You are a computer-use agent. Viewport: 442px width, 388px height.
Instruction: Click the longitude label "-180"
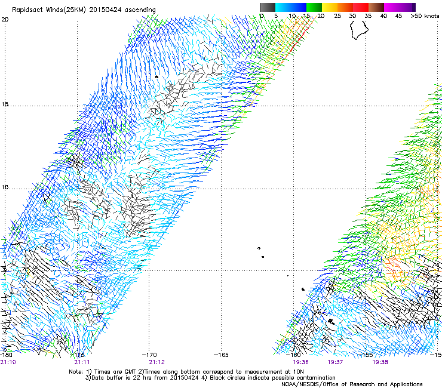pyautogui.click(x=6, y=355)
